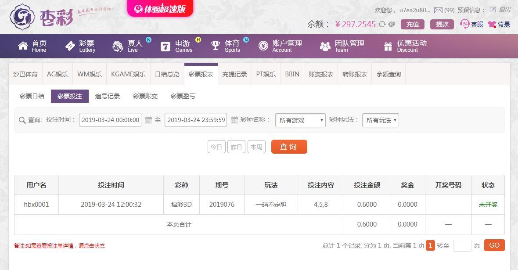The height and width of the screenshot is (270, 518).
Task: Open 彩票日结 sub-tab
Action: coord(32,96)
